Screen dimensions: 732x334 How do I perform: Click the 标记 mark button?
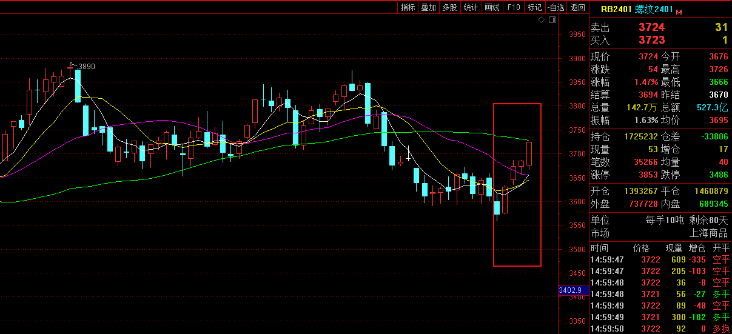coord(534,7)
